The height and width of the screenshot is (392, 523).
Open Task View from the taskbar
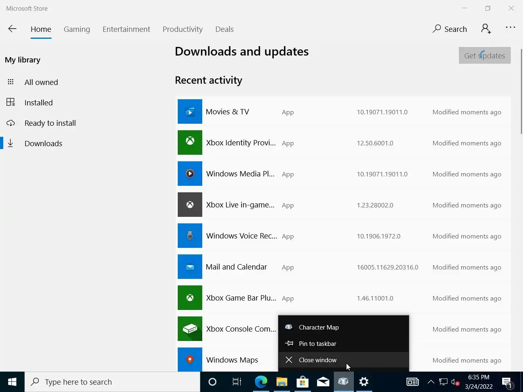pos(237,382)
